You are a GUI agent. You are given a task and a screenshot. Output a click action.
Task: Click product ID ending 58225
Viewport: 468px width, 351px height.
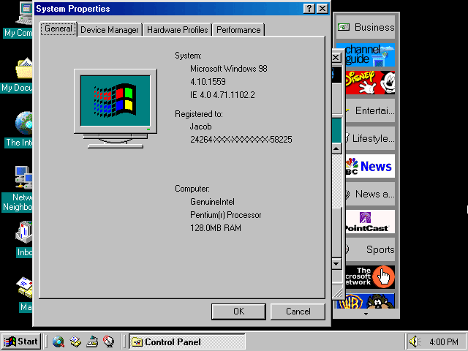coord(241,140)
